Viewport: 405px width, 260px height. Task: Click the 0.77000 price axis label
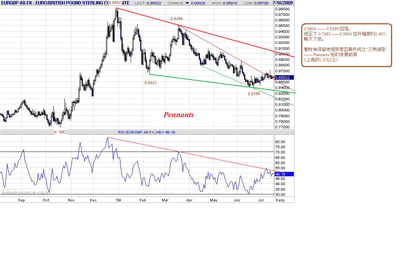click(282, 127)
